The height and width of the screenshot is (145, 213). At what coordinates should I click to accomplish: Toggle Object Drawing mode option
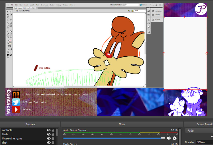pyautogui.click(x=8, y=49)
